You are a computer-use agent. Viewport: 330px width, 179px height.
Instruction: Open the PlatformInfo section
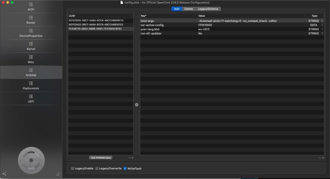click(31, 86)
